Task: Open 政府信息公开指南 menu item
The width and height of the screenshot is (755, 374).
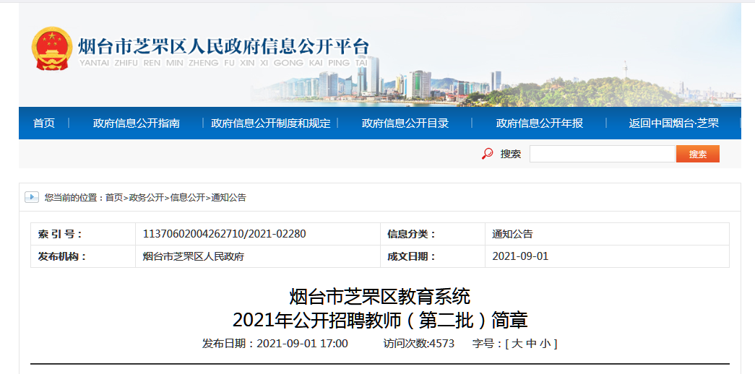Action: tap(137, 123)
